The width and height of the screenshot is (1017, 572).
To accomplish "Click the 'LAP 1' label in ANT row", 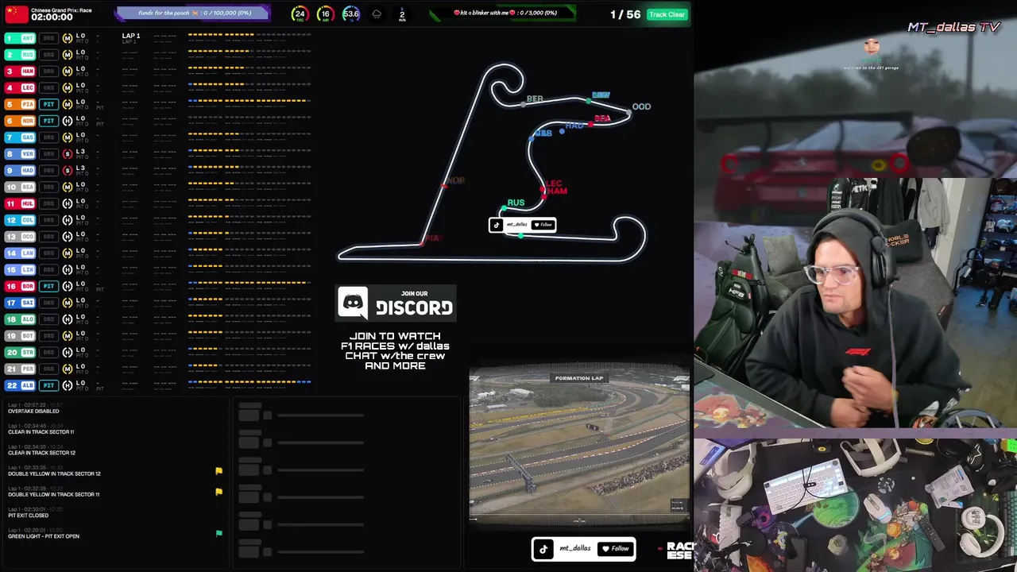I will tap(131, 36).
